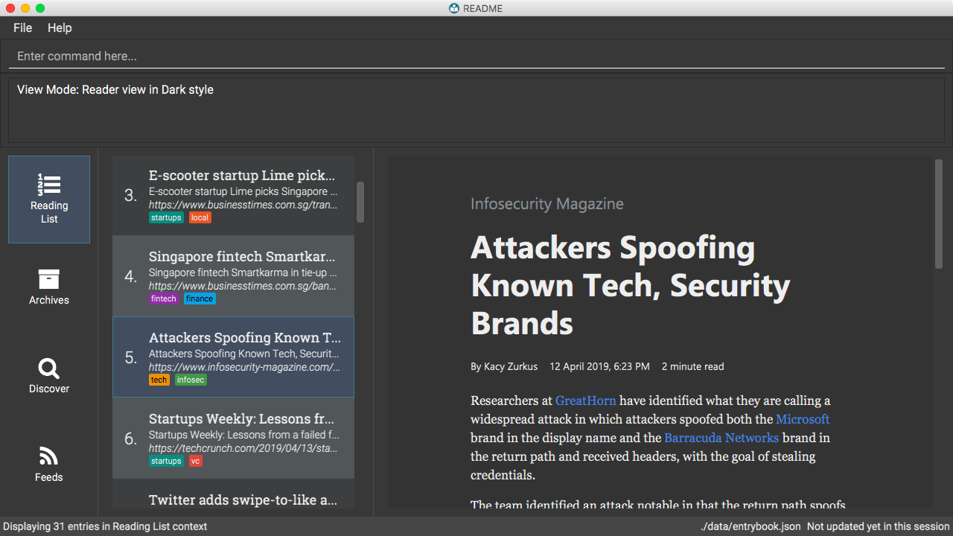953x536 pixels.
Task: Click the vc tag on entry 6
Action: (x=195, y=461)
